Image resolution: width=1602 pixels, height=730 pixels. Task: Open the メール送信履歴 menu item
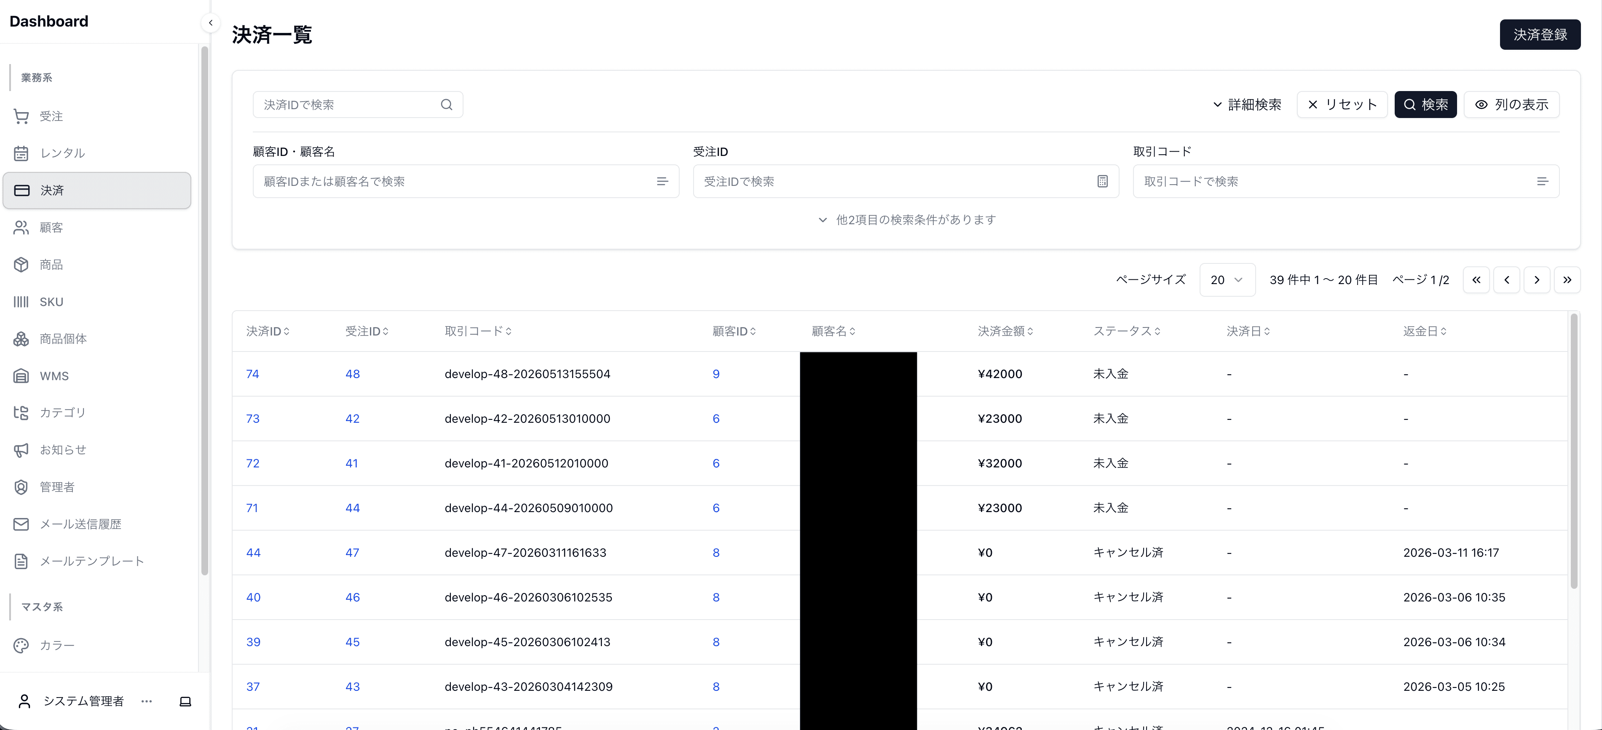coord(97,524)
